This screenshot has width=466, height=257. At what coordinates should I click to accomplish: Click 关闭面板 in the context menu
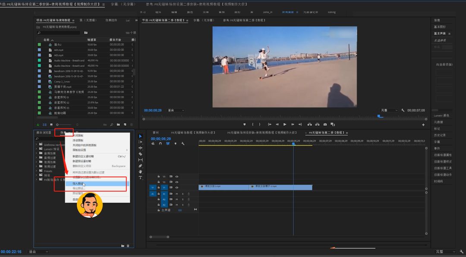point(79,135)
